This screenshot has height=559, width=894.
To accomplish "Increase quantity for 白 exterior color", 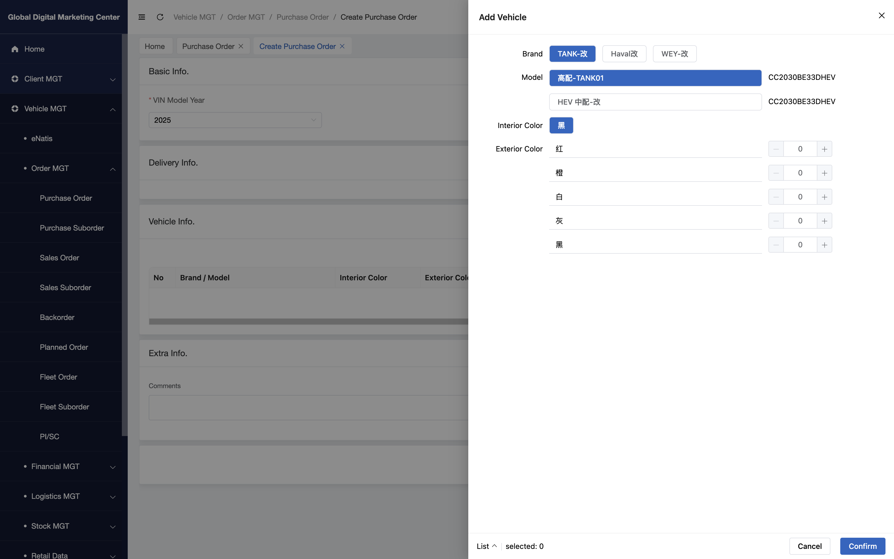I will 824,197.
